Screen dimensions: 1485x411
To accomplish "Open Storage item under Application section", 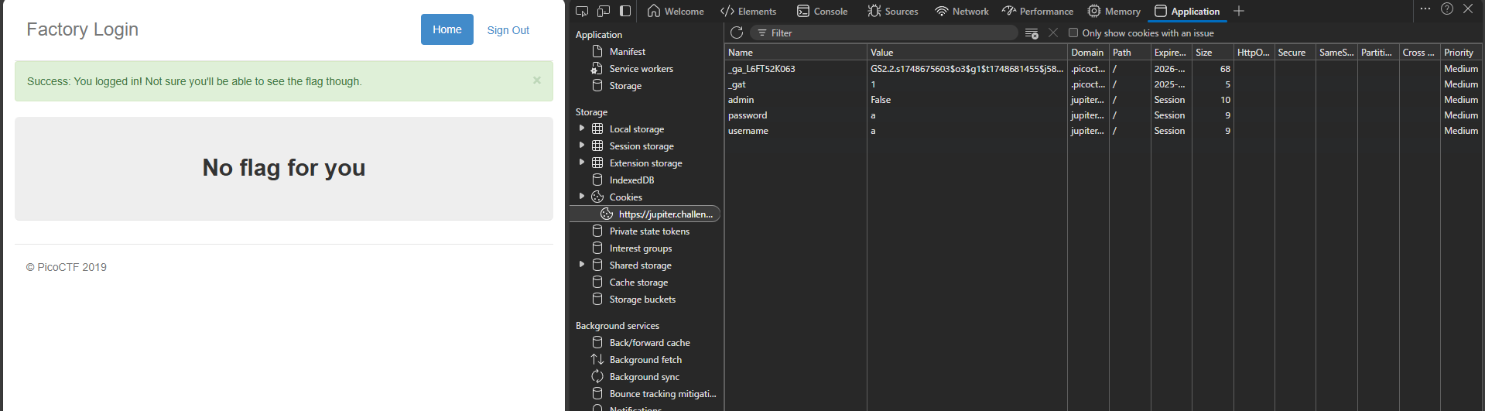I will [x=625, y=86].
